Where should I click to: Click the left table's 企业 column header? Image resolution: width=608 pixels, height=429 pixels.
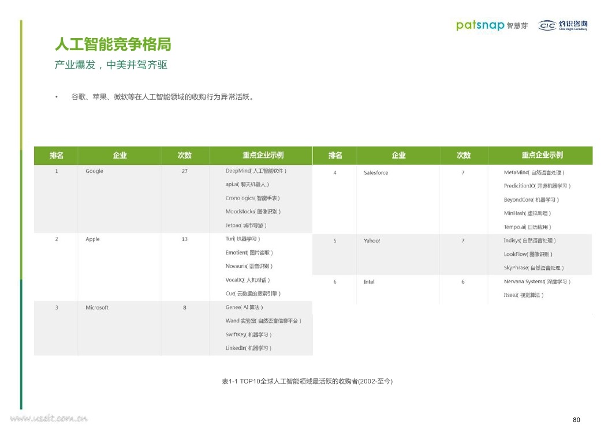tap(120, 155)
